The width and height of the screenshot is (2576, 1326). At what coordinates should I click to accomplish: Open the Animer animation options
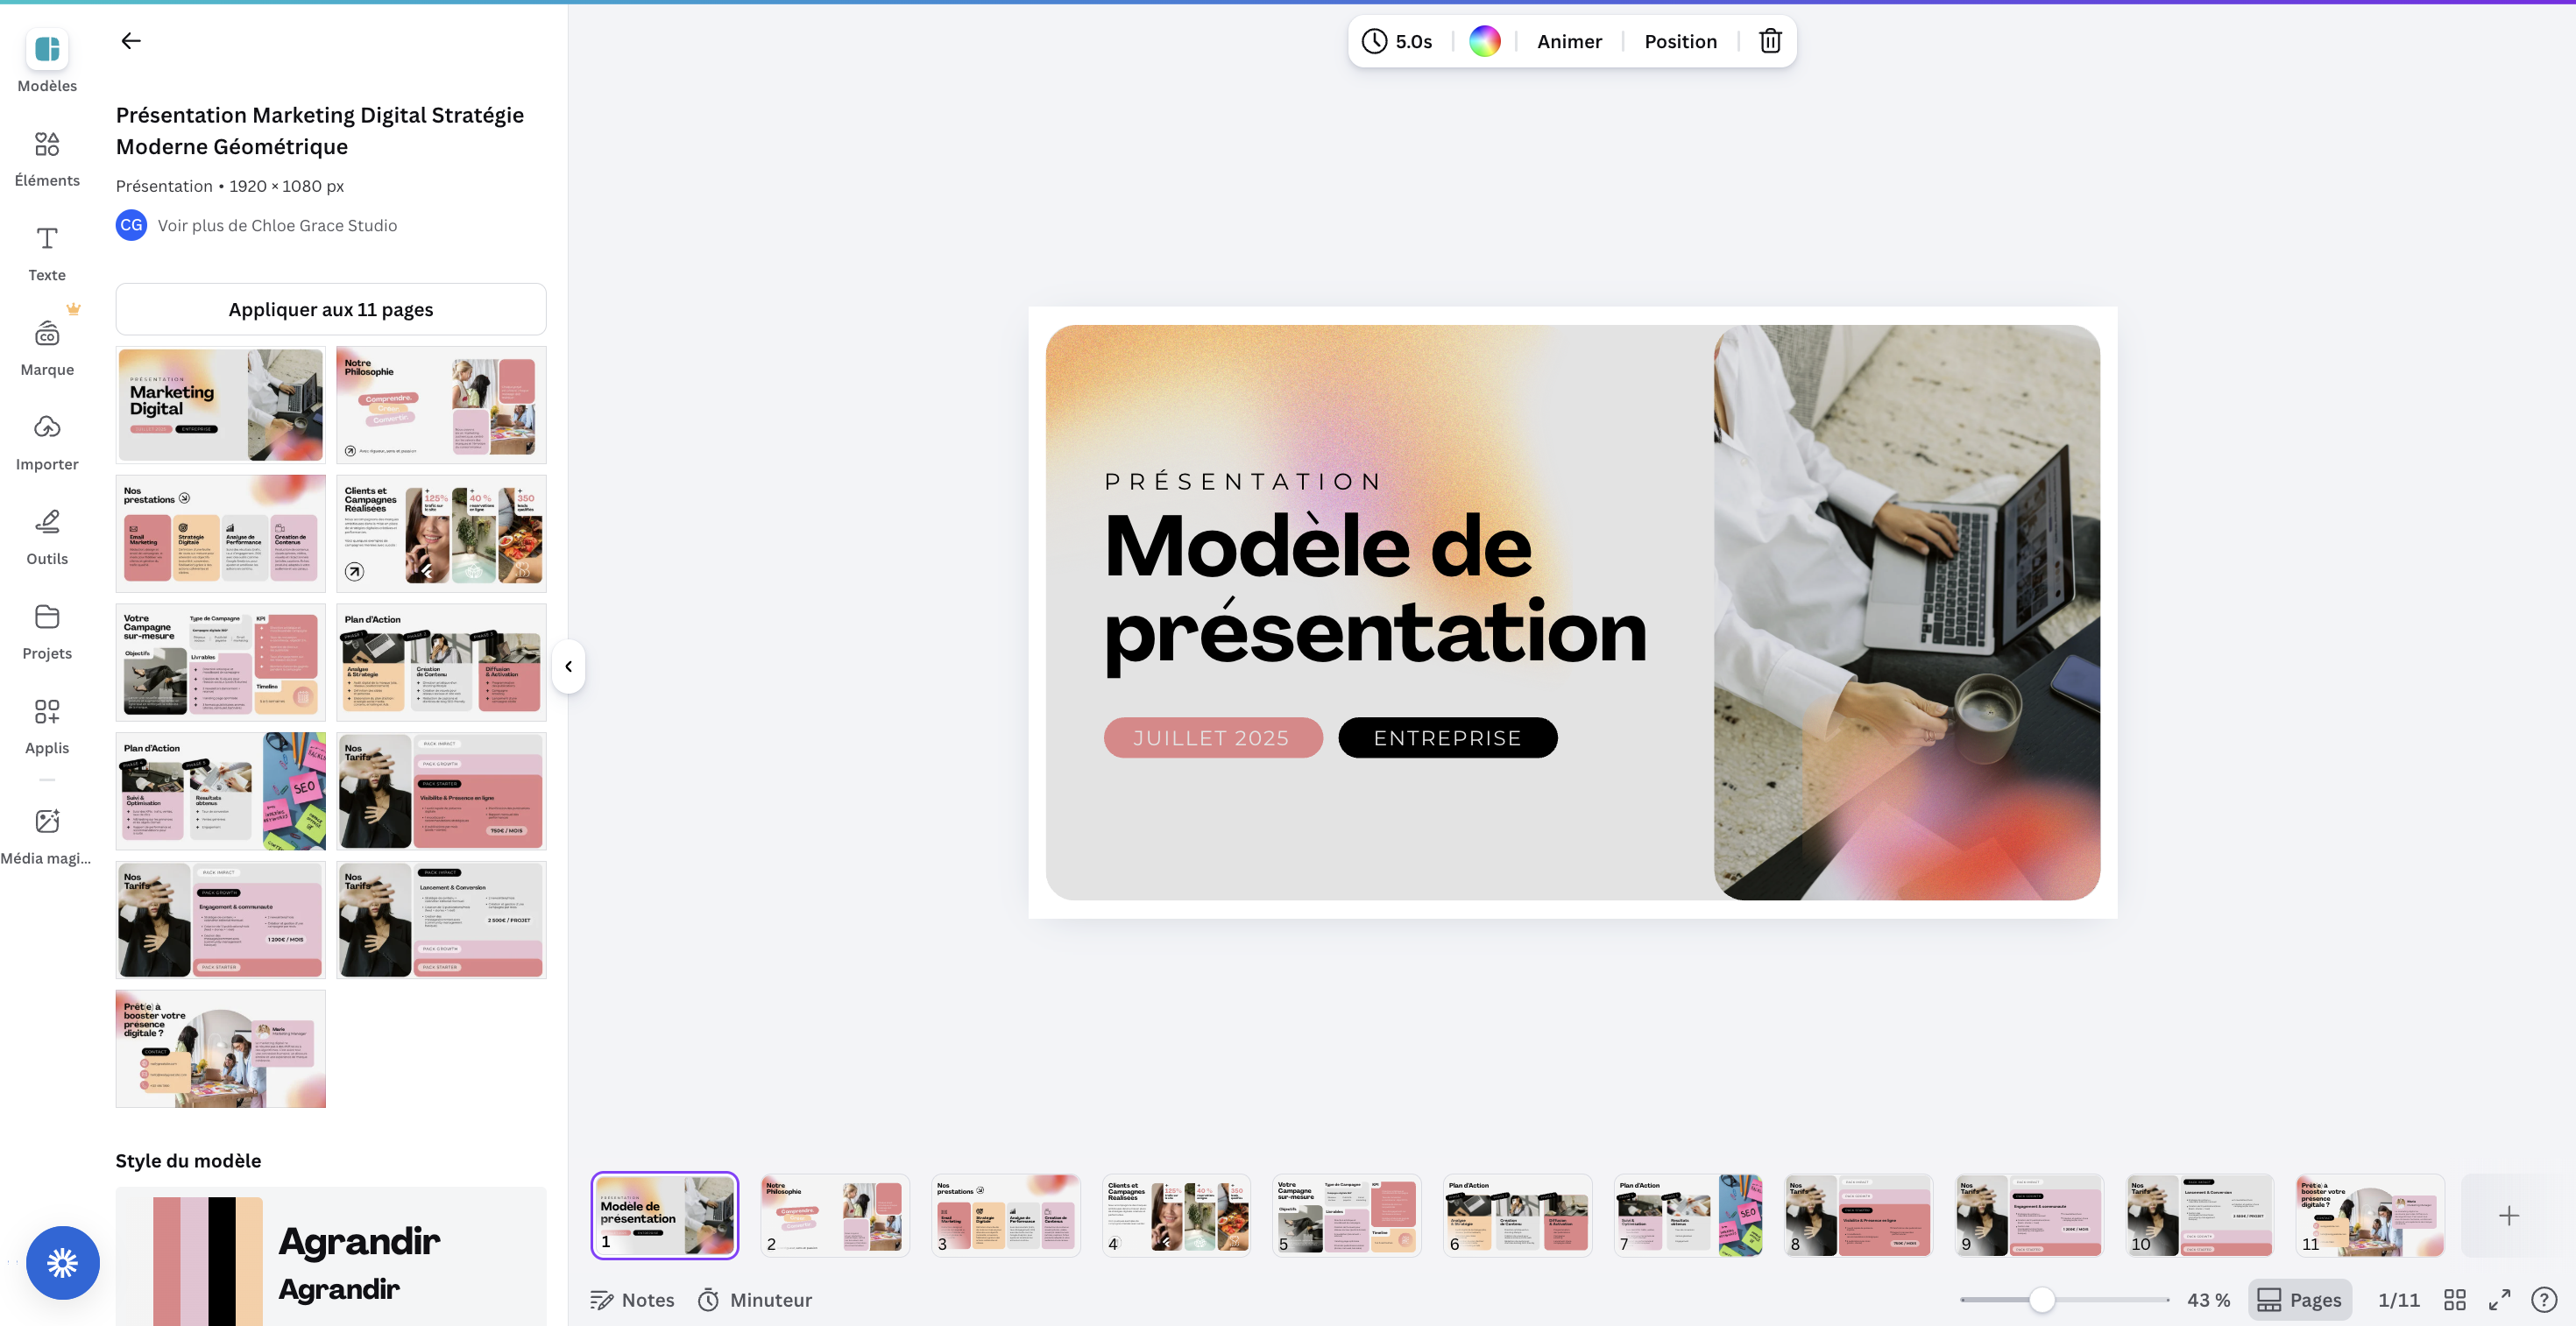1569,41
